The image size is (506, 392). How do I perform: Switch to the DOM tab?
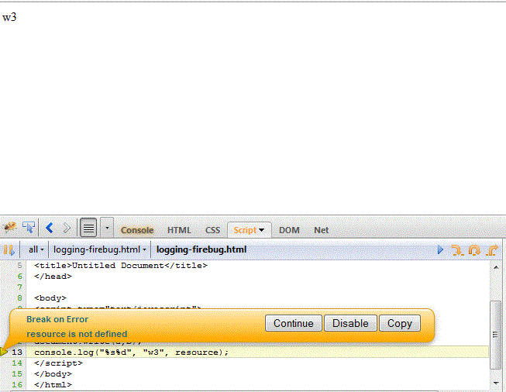[289, 230]
